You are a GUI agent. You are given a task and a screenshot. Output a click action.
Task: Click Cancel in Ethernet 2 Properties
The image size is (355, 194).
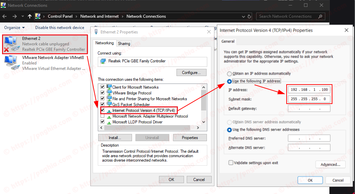pos(199,180)
